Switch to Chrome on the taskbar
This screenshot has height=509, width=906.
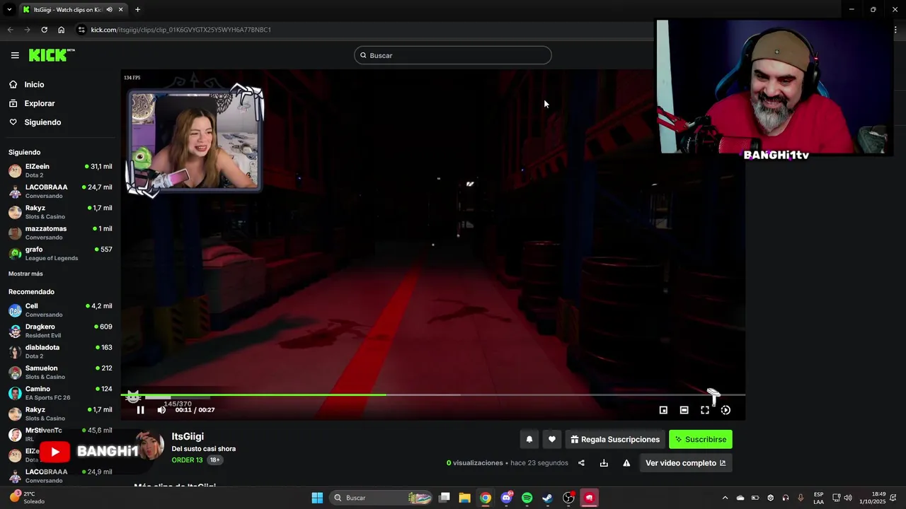(x=485, y=498)
